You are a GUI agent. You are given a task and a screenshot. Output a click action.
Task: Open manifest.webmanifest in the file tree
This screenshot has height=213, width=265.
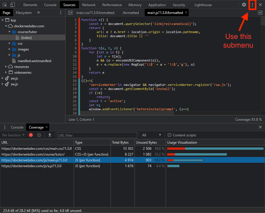coord(34,61)
